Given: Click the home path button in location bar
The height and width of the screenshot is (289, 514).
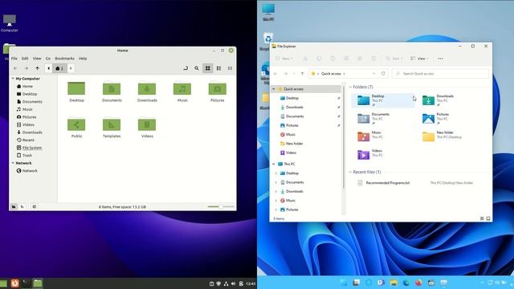Looking at the screenshot, I should [59, 68].
